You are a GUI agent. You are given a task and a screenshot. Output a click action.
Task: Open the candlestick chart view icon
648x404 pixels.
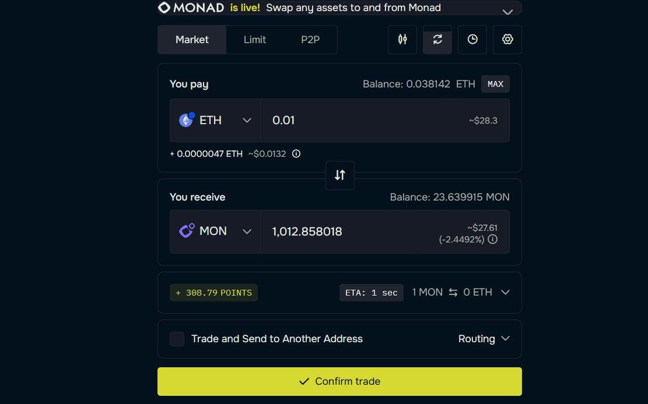tap(402, 40)
